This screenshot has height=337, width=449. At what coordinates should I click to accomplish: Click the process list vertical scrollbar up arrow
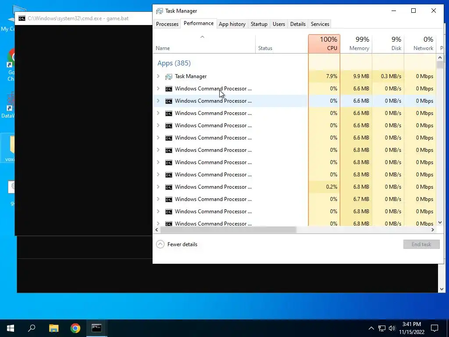(x=440, y=57)
